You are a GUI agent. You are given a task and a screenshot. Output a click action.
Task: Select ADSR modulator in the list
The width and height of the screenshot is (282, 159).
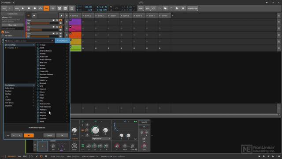[x=52, y=48]
